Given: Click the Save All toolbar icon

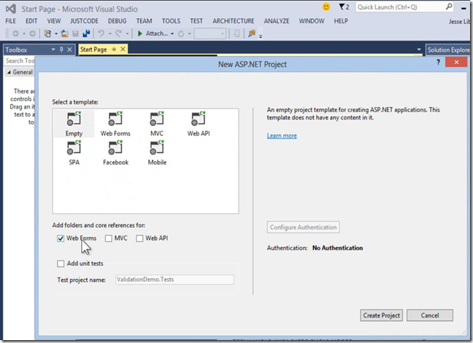Looking at the screenshot, I should [x=86, y=33].
